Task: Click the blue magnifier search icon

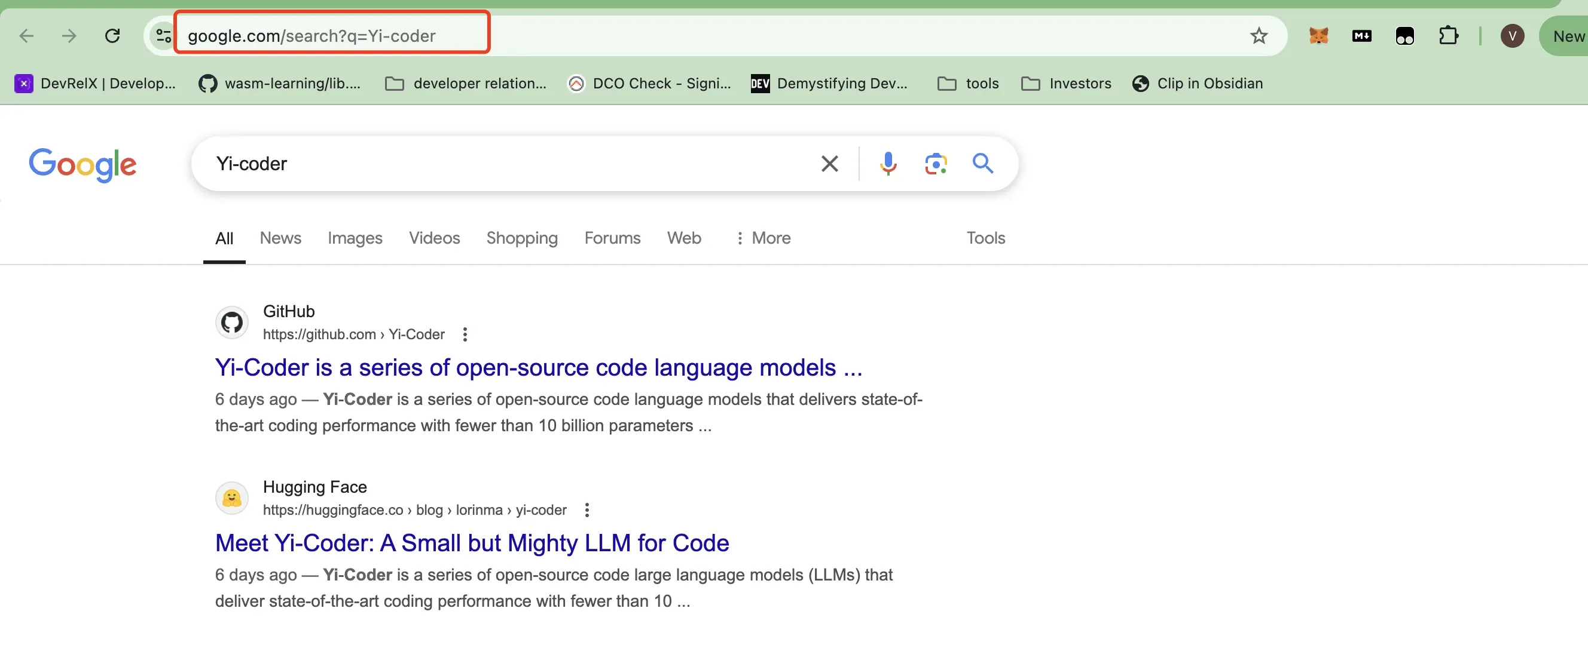Action: click(x=983, y=163)
